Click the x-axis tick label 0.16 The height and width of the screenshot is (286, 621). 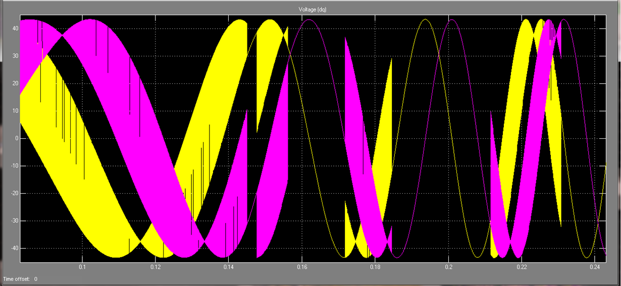302,267
